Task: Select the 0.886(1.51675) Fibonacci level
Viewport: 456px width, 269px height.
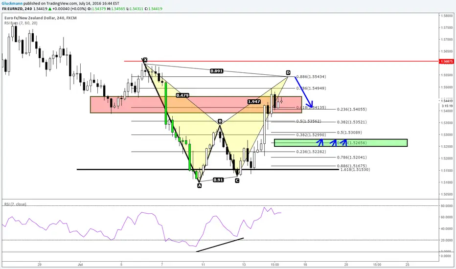Action: pos(352,166)
